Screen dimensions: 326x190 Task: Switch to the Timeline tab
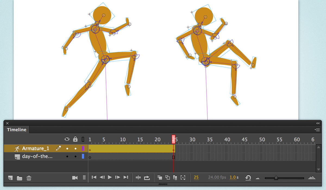pos(16,130)
